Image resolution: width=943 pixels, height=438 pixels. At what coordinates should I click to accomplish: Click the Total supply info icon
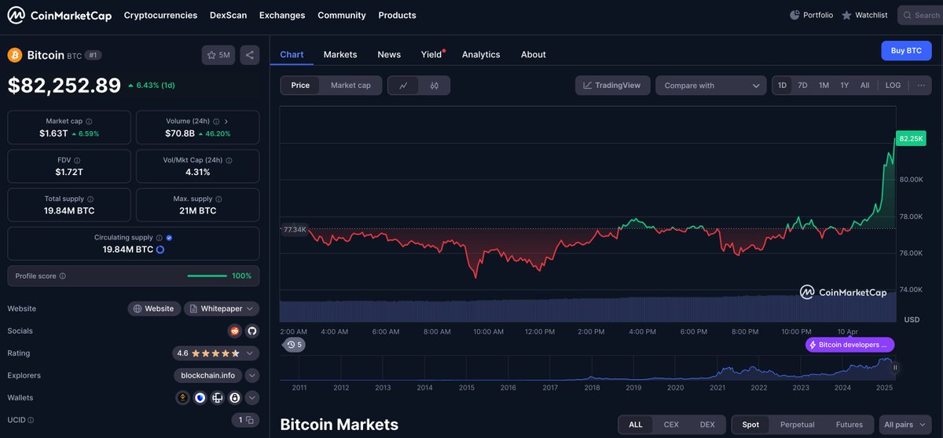pyautogui.click(x=90, y=199)
